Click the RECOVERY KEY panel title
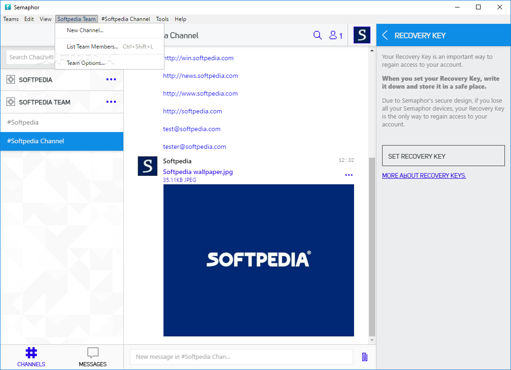This screenshot has width=511, height=370. (x=420, y=35)
